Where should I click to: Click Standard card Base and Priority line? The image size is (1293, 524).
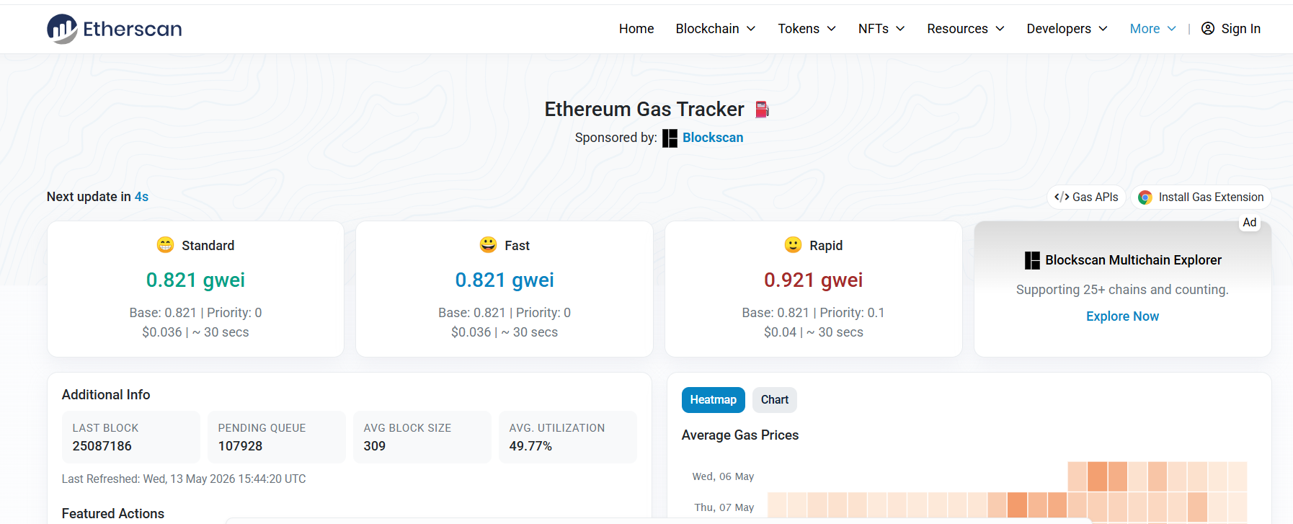195,313
